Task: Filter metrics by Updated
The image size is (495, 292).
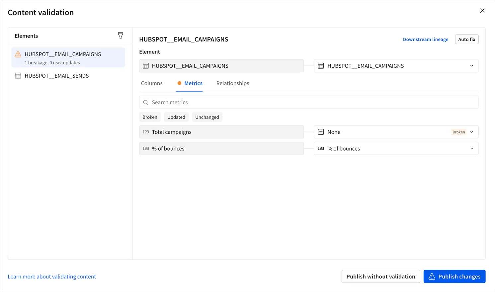Action: point(176,117)
